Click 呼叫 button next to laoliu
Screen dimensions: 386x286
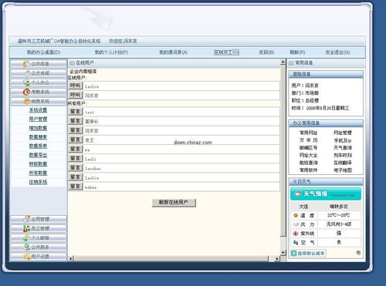click(x=76, y=86)
